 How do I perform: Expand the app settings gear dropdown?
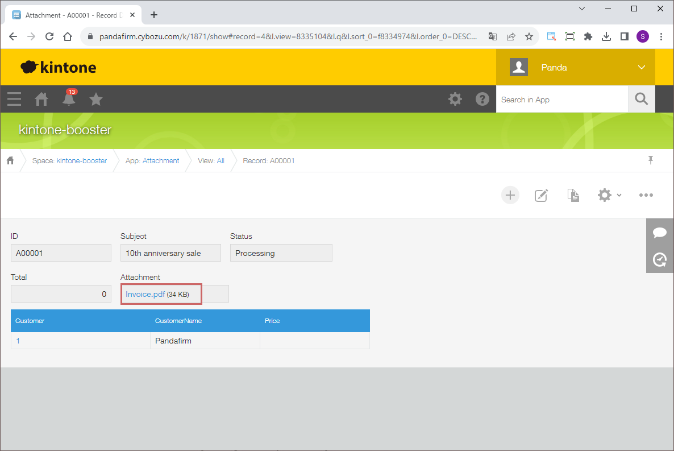(x=609, y=195)
